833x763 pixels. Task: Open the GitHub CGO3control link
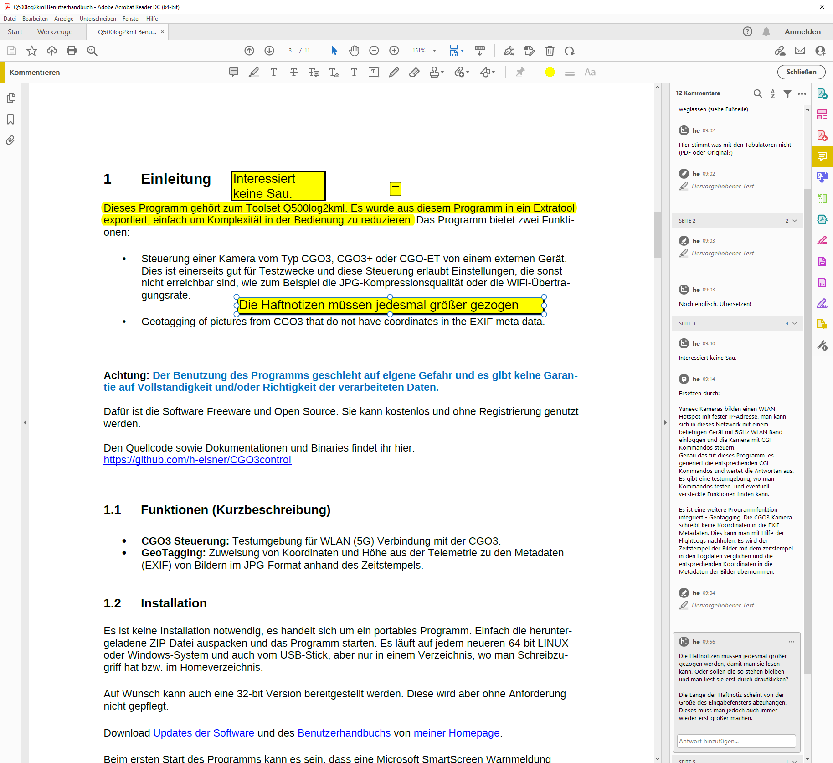pos(197,460)
